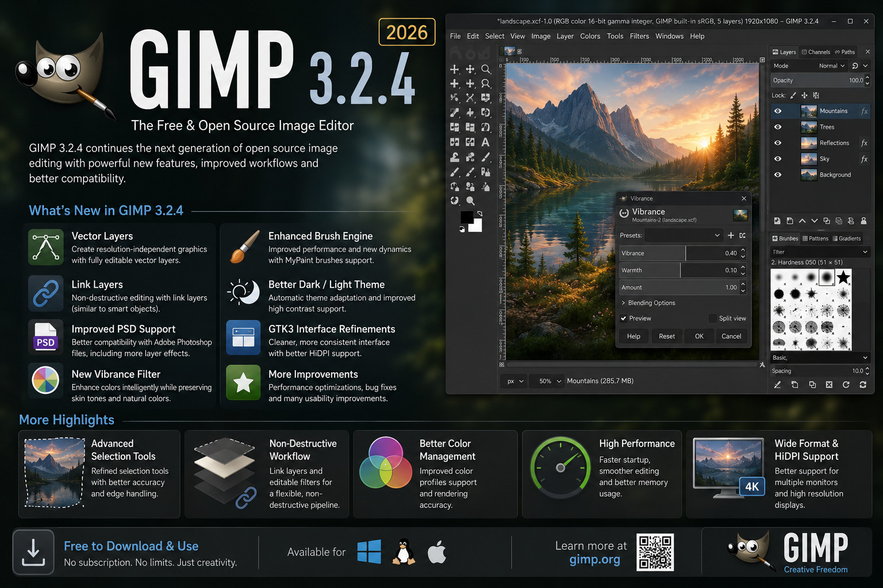883x588 pixels.
Task: Swap foreground and background colors arrow
Action: pyautogui.click(x=479, y=213)
